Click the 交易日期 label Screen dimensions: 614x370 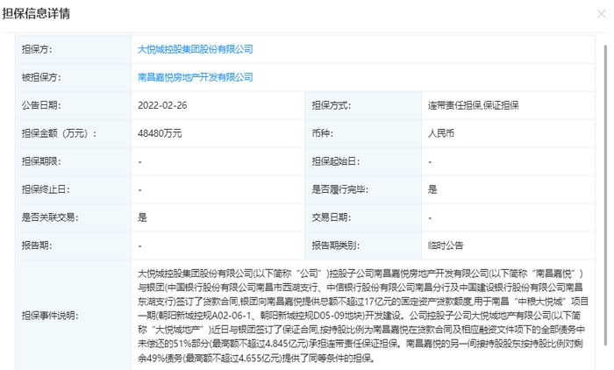pos(331,217)
